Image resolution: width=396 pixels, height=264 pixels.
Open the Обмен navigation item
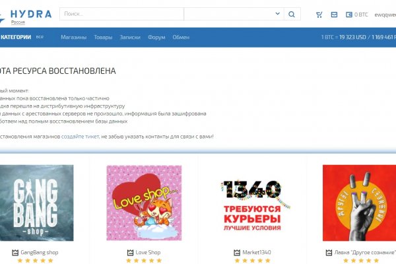pos(181,38)
